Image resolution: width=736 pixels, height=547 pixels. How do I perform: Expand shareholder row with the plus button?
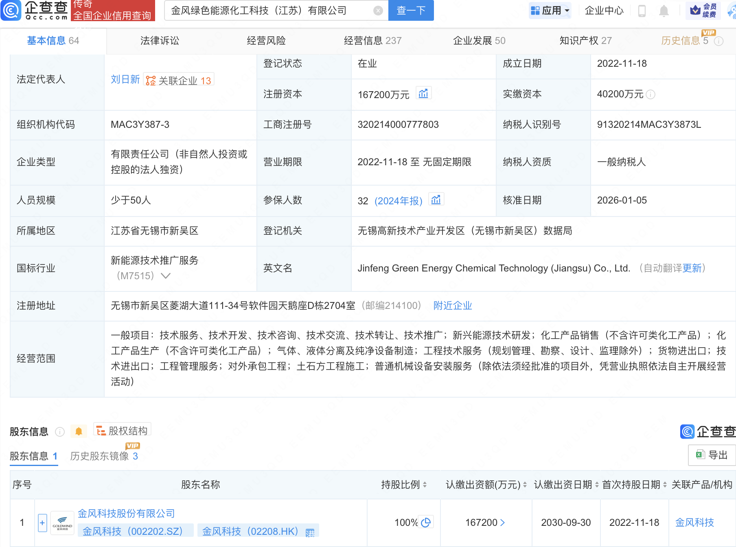click(x=42, y=523)
